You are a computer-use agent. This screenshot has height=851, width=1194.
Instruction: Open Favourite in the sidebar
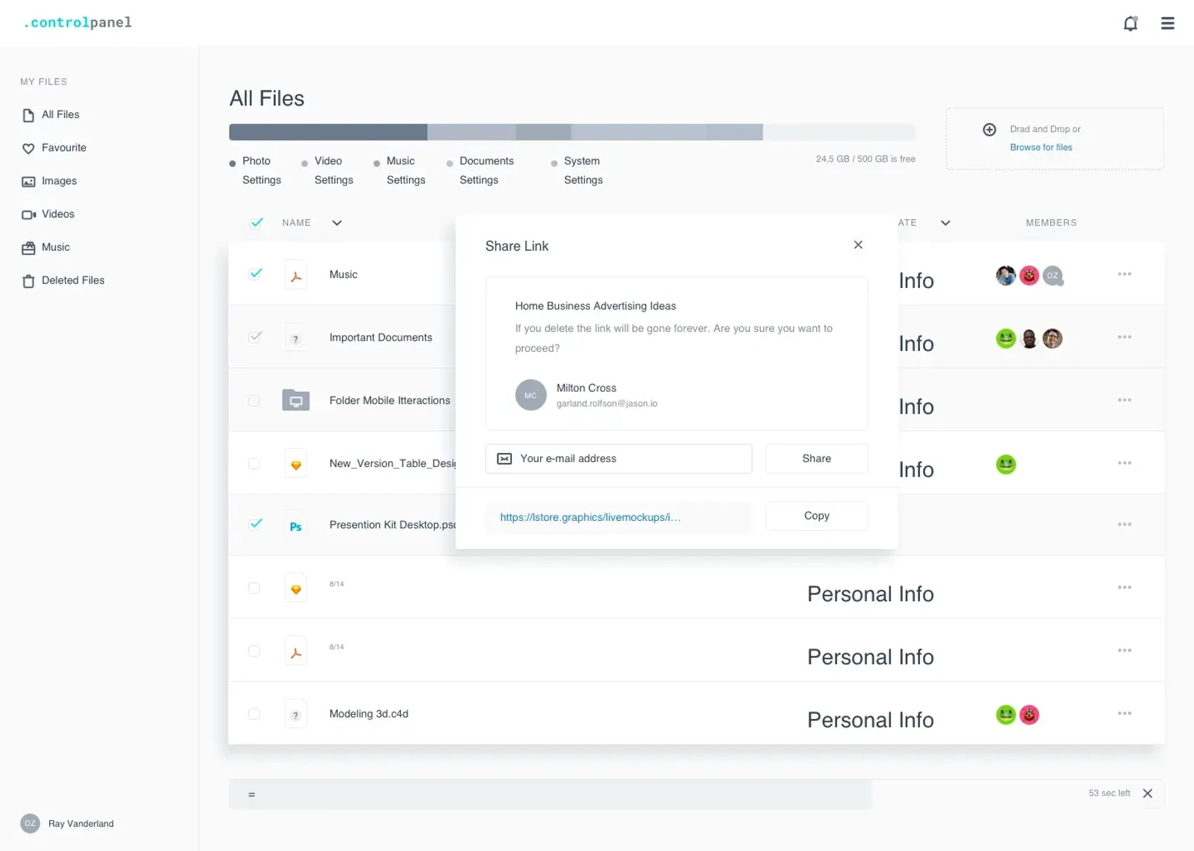63,147
